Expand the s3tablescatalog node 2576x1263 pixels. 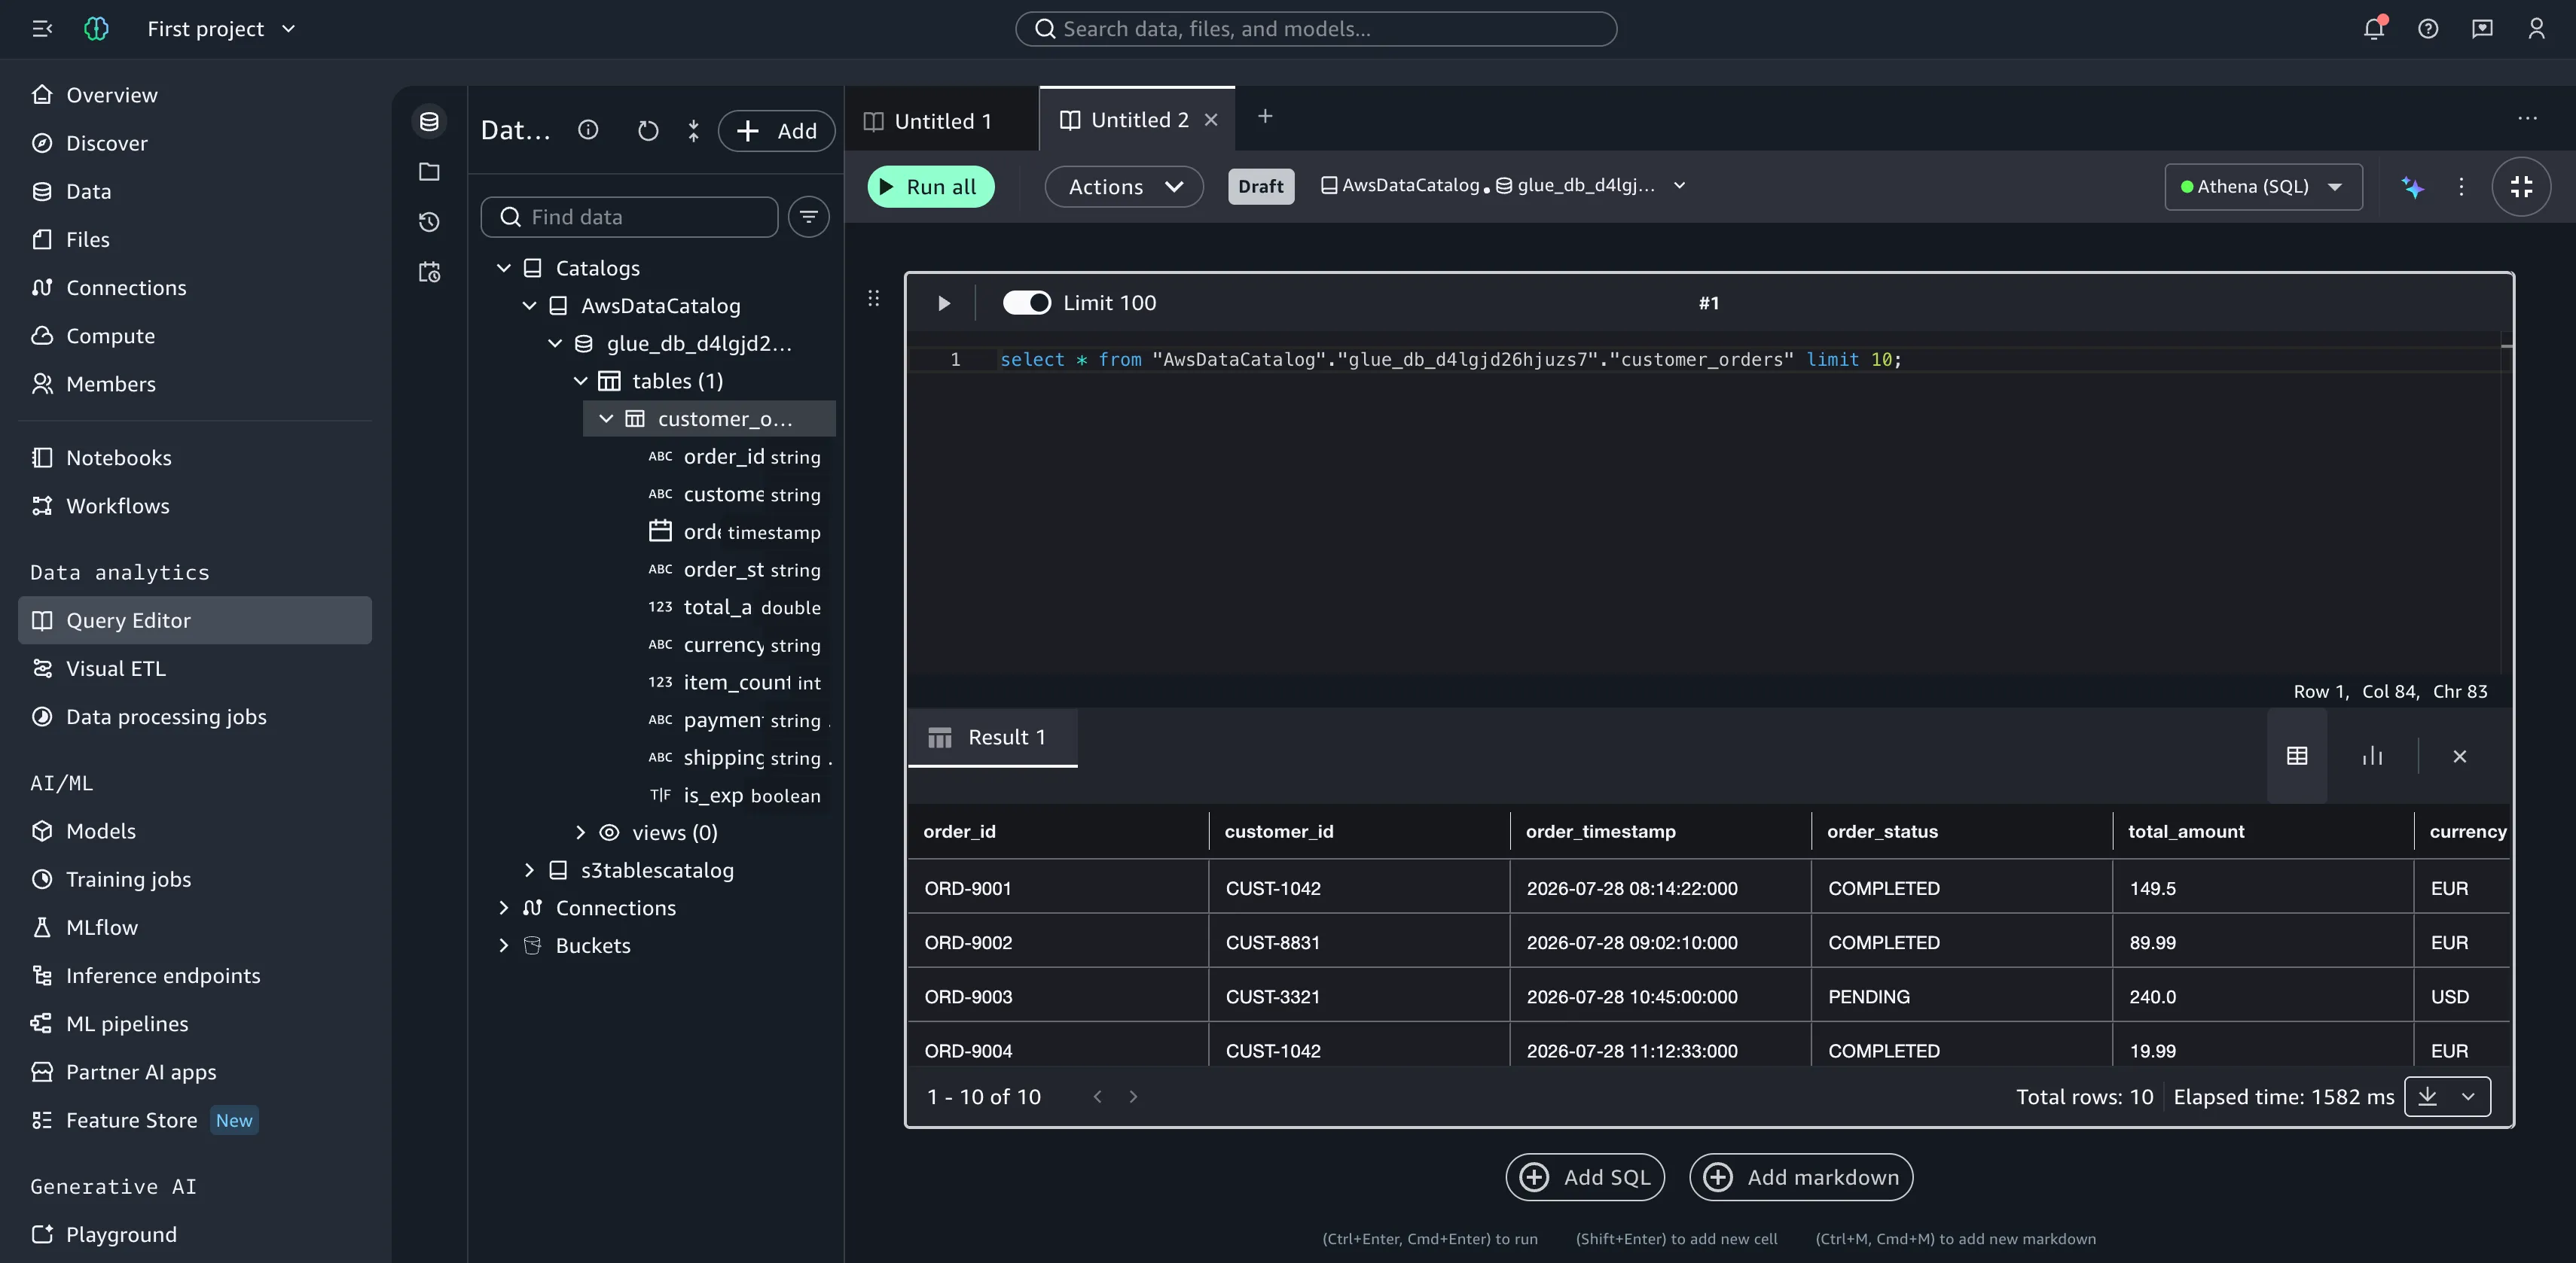tap(529, 870)
